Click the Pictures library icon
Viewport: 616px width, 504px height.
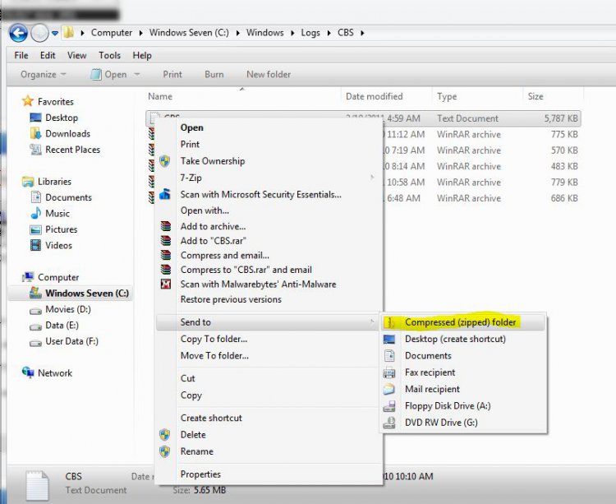pyautogui.click(x=36, y=229)
